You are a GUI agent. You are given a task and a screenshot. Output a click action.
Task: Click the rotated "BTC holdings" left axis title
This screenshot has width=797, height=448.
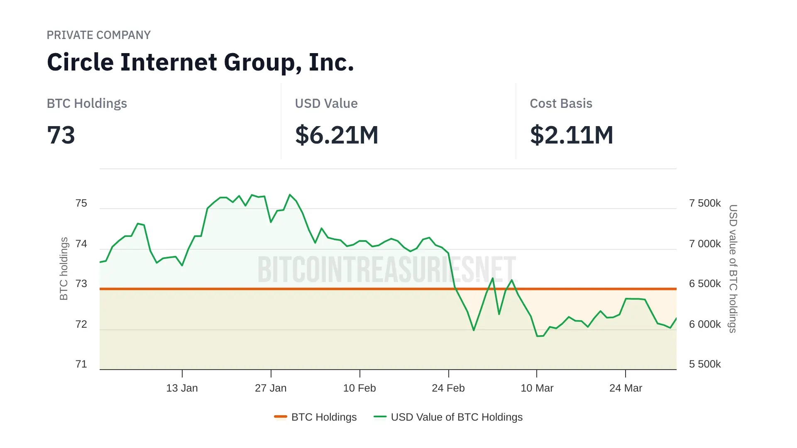tap(64, 269)
